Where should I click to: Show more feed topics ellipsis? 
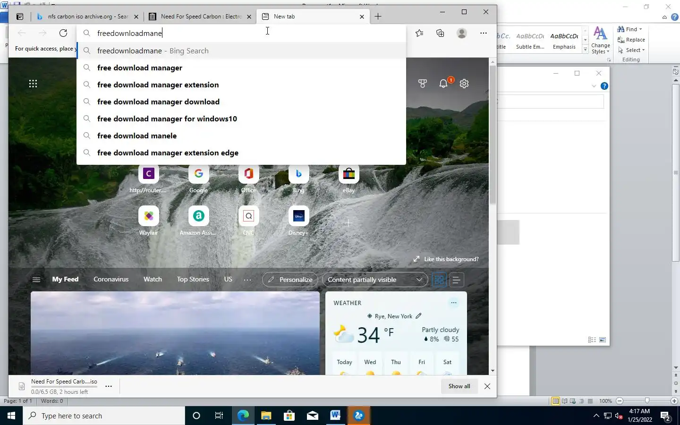pyautogui.click(x=247, y=280)
